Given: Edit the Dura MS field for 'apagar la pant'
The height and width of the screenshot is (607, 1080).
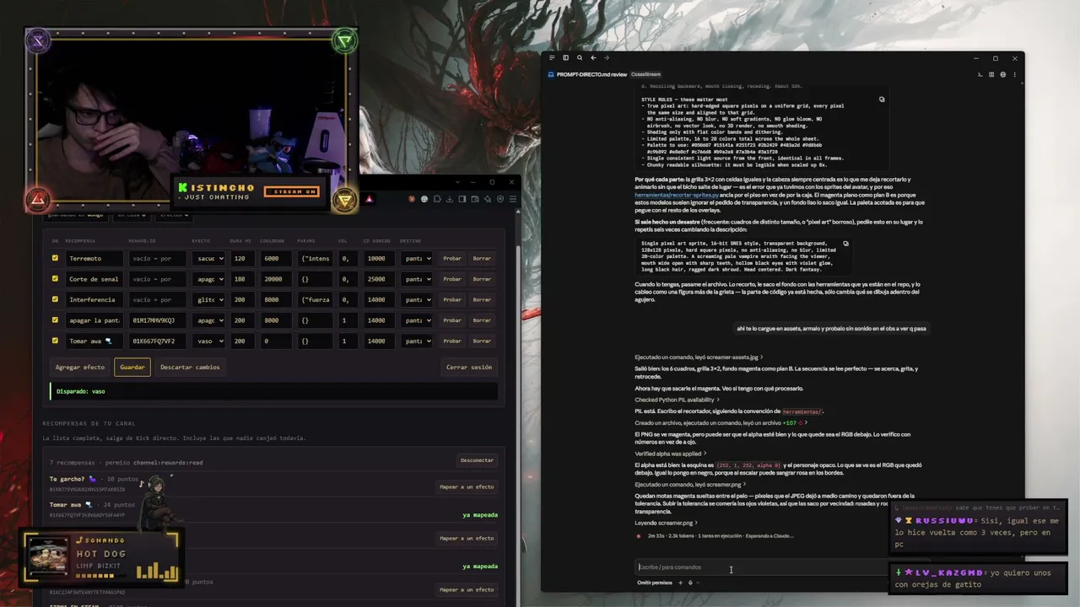Looking at the screenshot, I should (244, 320).
